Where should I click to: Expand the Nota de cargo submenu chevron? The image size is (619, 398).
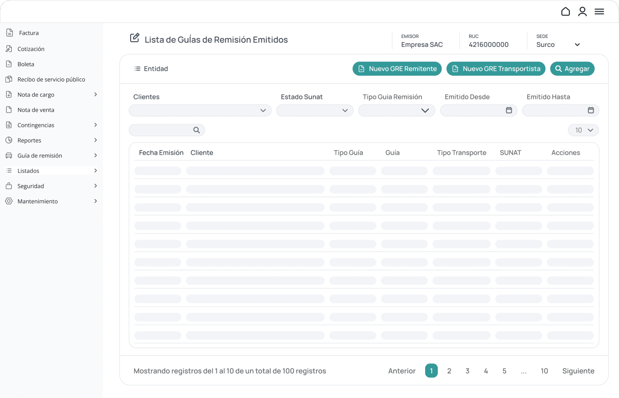tap(96, 95)
